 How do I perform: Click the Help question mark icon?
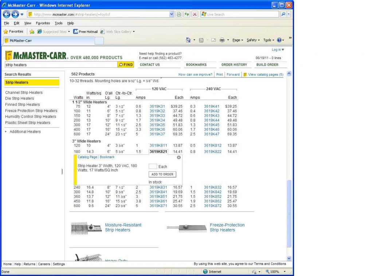279,40
